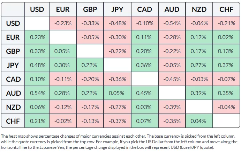The image size is (241, 153).
Task: Click the CHF/NZD cell showing 0.04%
Action: coord(199,121)
